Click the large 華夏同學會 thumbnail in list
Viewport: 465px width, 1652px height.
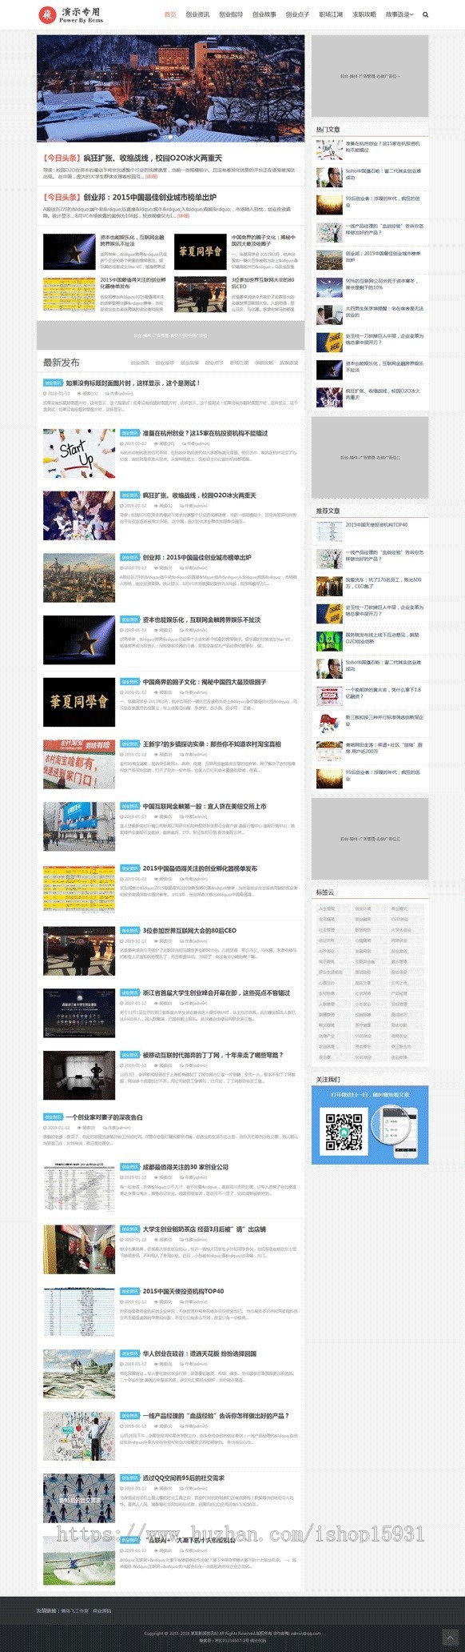(79, 702)
